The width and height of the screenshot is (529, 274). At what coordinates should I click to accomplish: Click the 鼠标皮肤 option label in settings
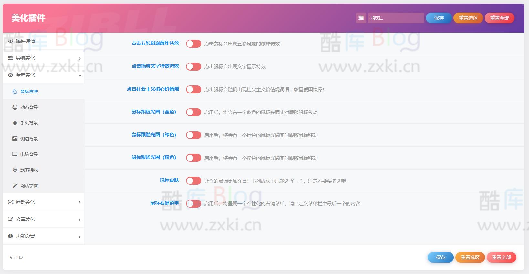click(170, 180)
